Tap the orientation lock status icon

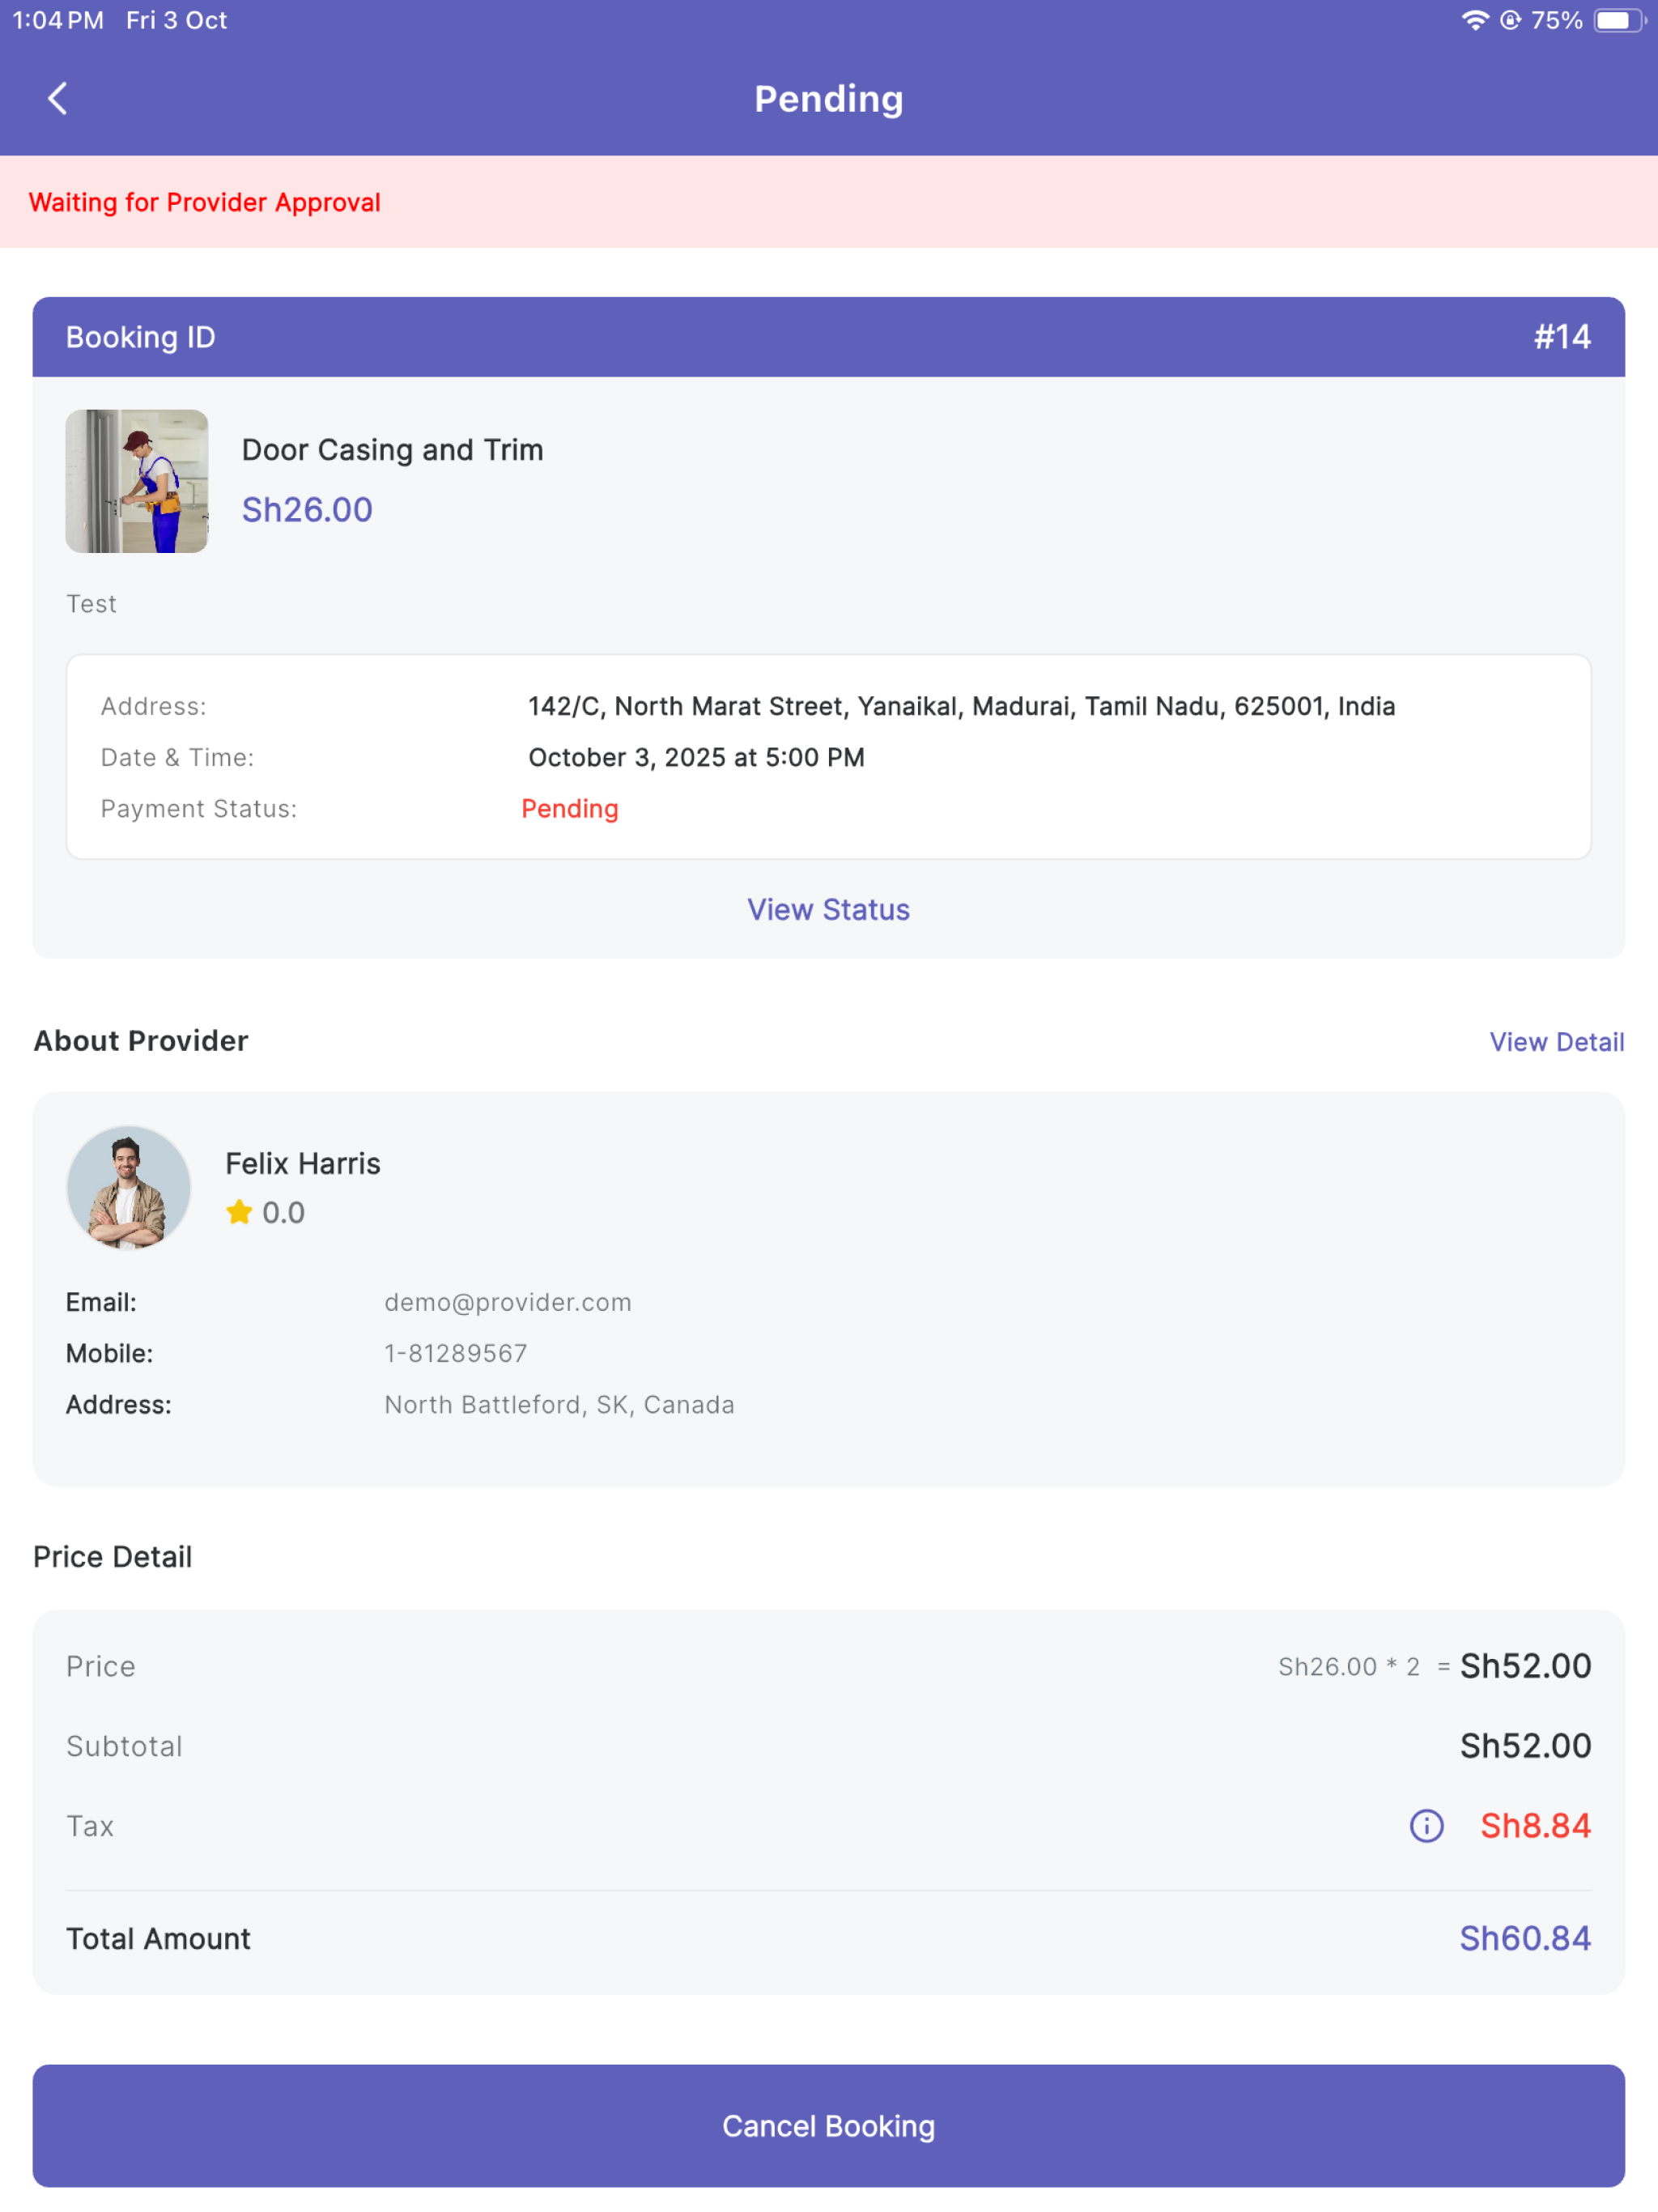click(1510, 20)
